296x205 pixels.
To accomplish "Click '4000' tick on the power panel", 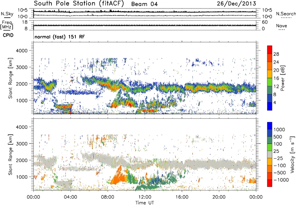I will [22, 51].
